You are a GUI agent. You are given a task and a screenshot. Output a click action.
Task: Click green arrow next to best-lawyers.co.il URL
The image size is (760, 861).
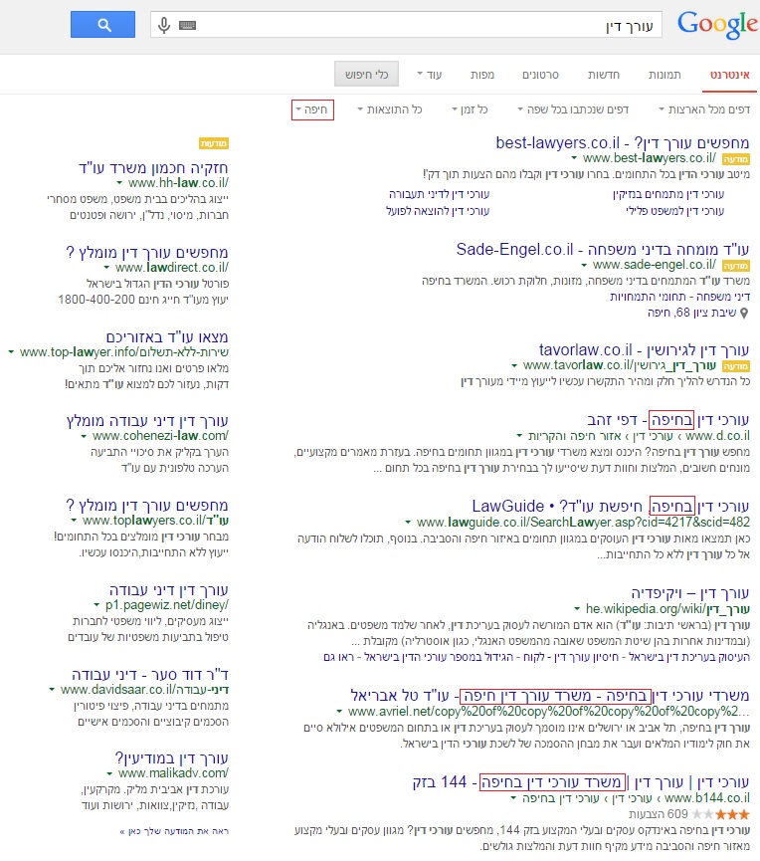click(x=574, y=157)
